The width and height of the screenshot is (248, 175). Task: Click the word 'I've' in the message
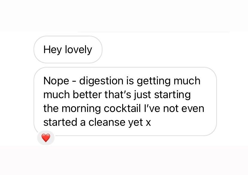pyautogui.click(x=152, y=108)
